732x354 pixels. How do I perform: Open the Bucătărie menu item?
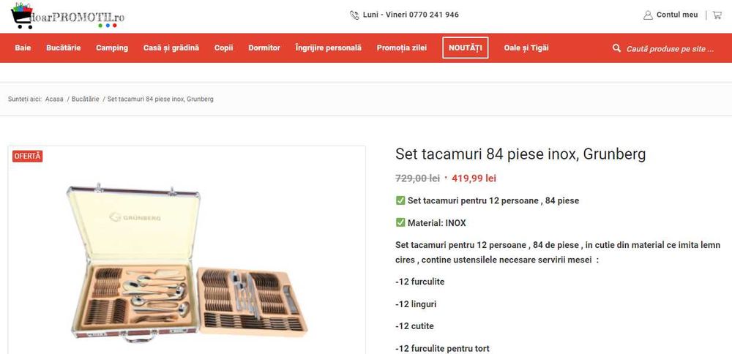tap(63, 48)
